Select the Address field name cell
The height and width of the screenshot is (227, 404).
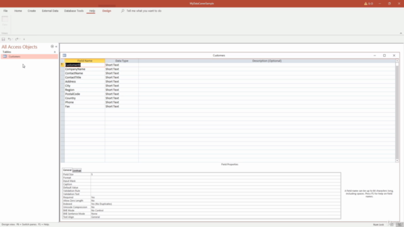85,81
